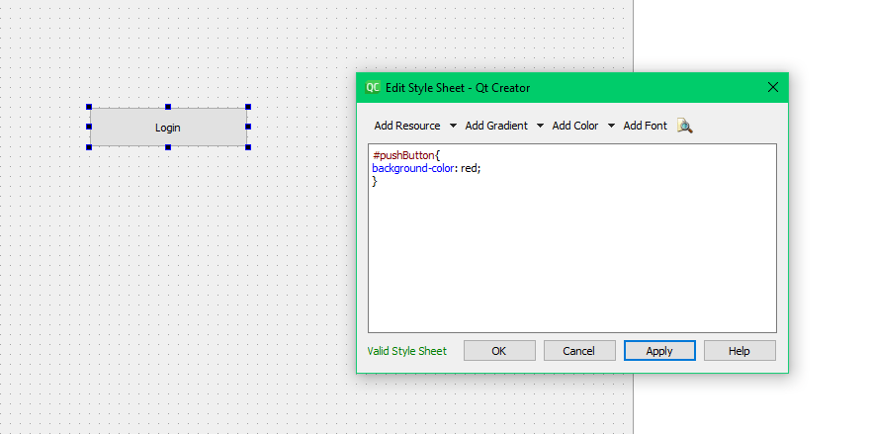Click the background-color property text
This screenshot has width=871, height=434.
pyautogui.click(x=412, y=168)
